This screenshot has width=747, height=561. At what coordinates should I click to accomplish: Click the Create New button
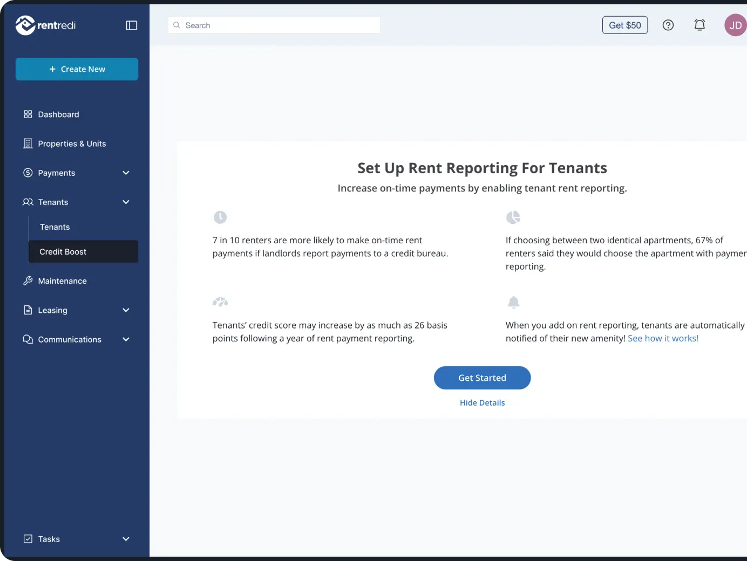(77, 69)
